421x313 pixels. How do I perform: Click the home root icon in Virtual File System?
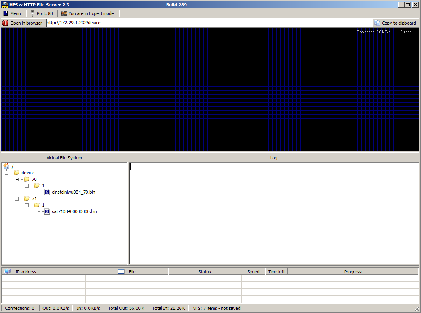point(6,166)
